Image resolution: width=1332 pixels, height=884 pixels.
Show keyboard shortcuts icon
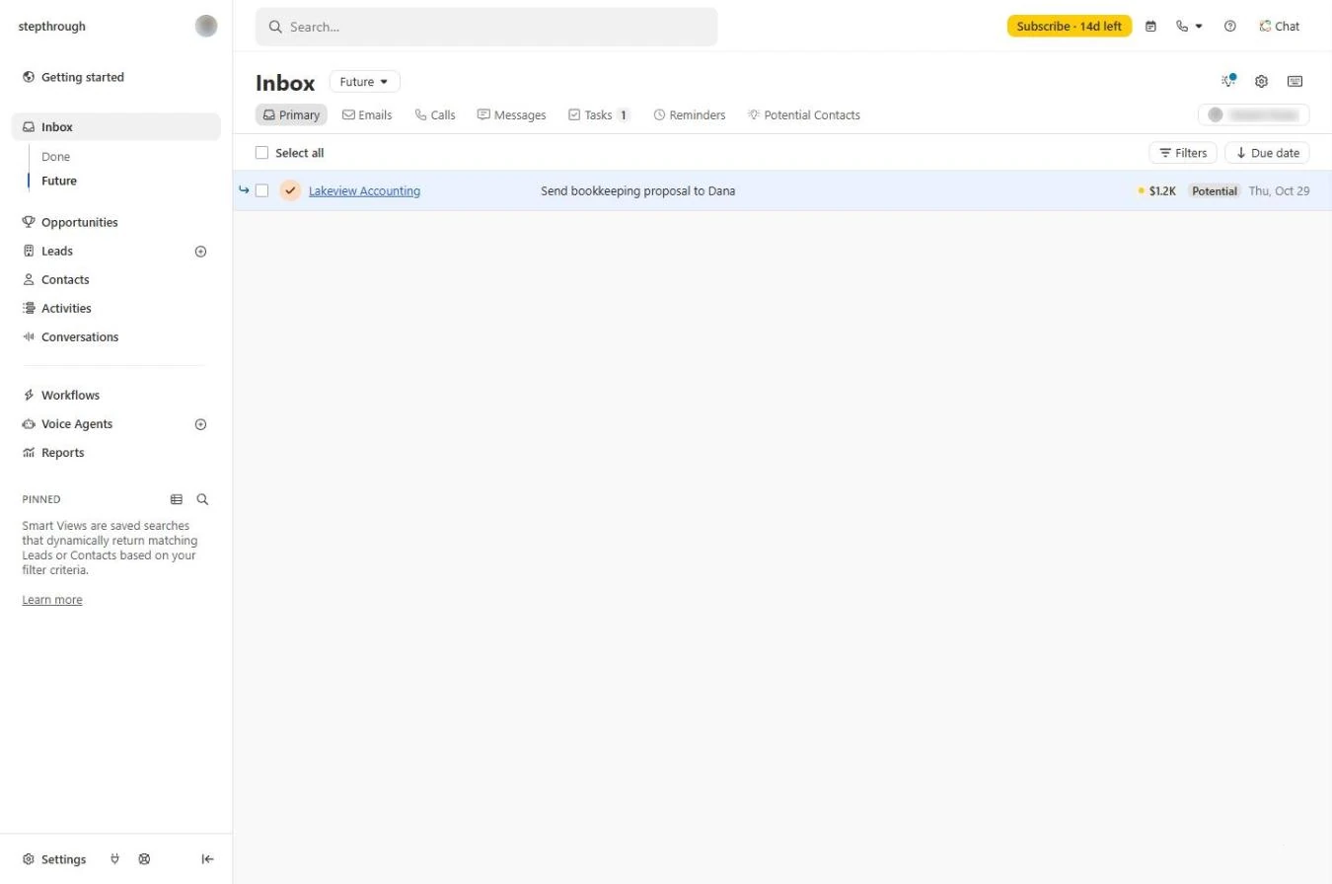tap(1295, 82)
